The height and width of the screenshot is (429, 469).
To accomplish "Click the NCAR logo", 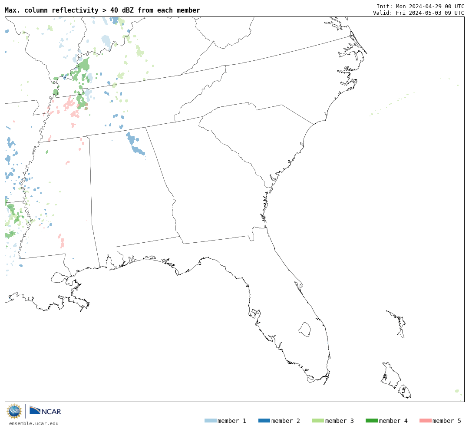I will point(45,410).
